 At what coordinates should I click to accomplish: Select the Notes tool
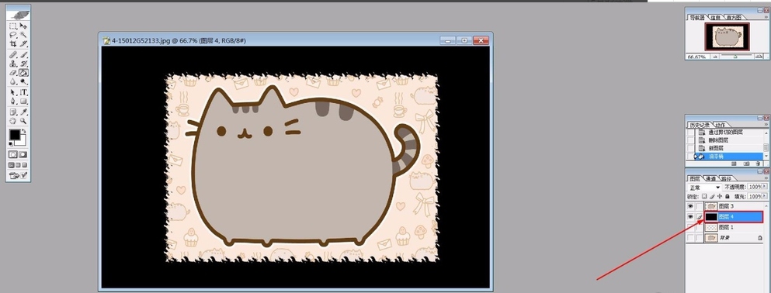coord(13,112)
